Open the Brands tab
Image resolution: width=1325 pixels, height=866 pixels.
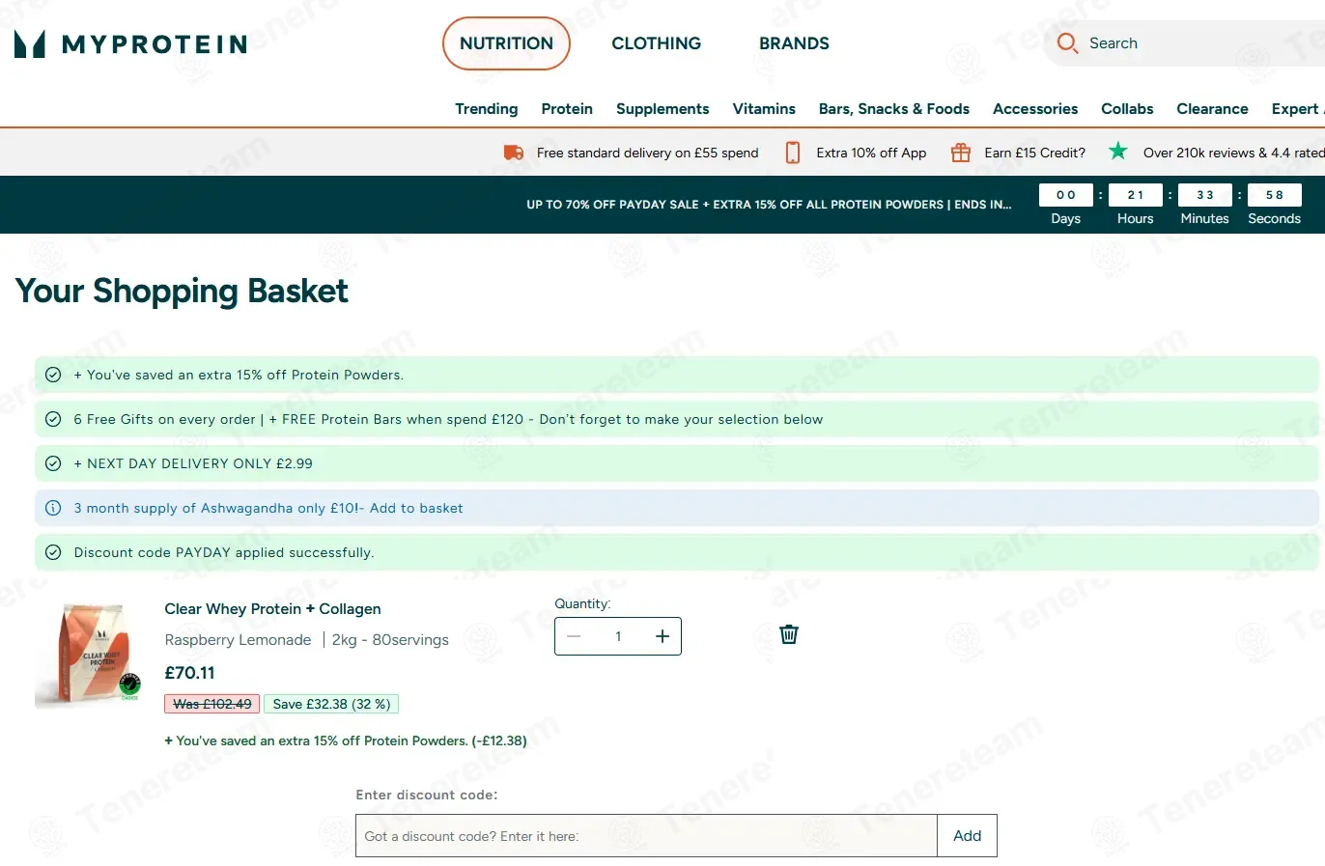[x=794, y=43]
